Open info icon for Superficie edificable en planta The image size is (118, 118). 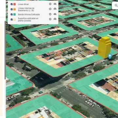(50, 19)
